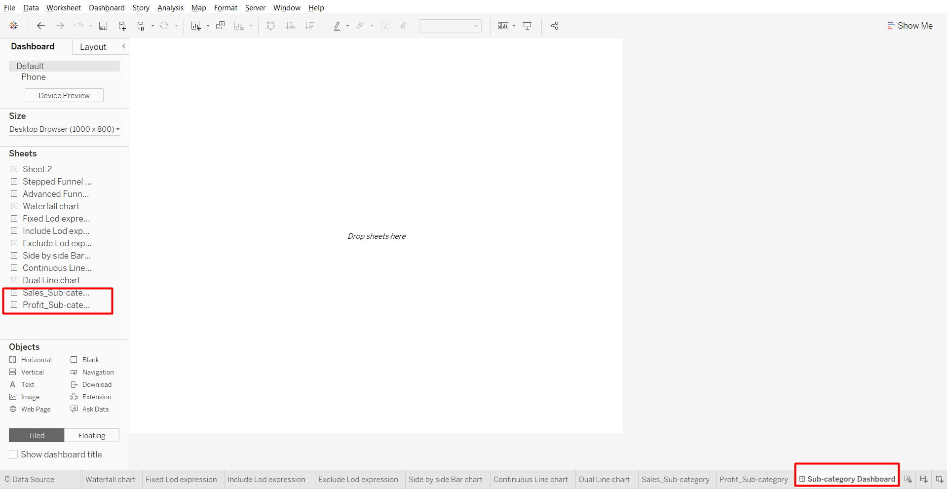Image resolution: width=947 pixels, height=489 pixels.
Task: Click the Clear sheet icon
Action: tap(239, 26)
